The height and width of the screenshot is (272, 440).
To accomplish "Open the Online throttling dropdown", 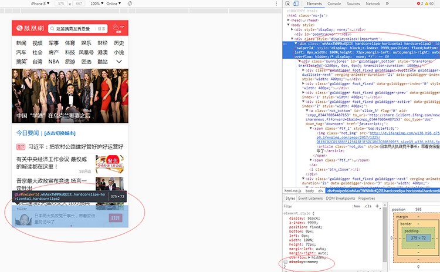I will pos(114,4).
